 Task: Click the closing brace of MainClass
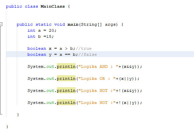[7, 127]
